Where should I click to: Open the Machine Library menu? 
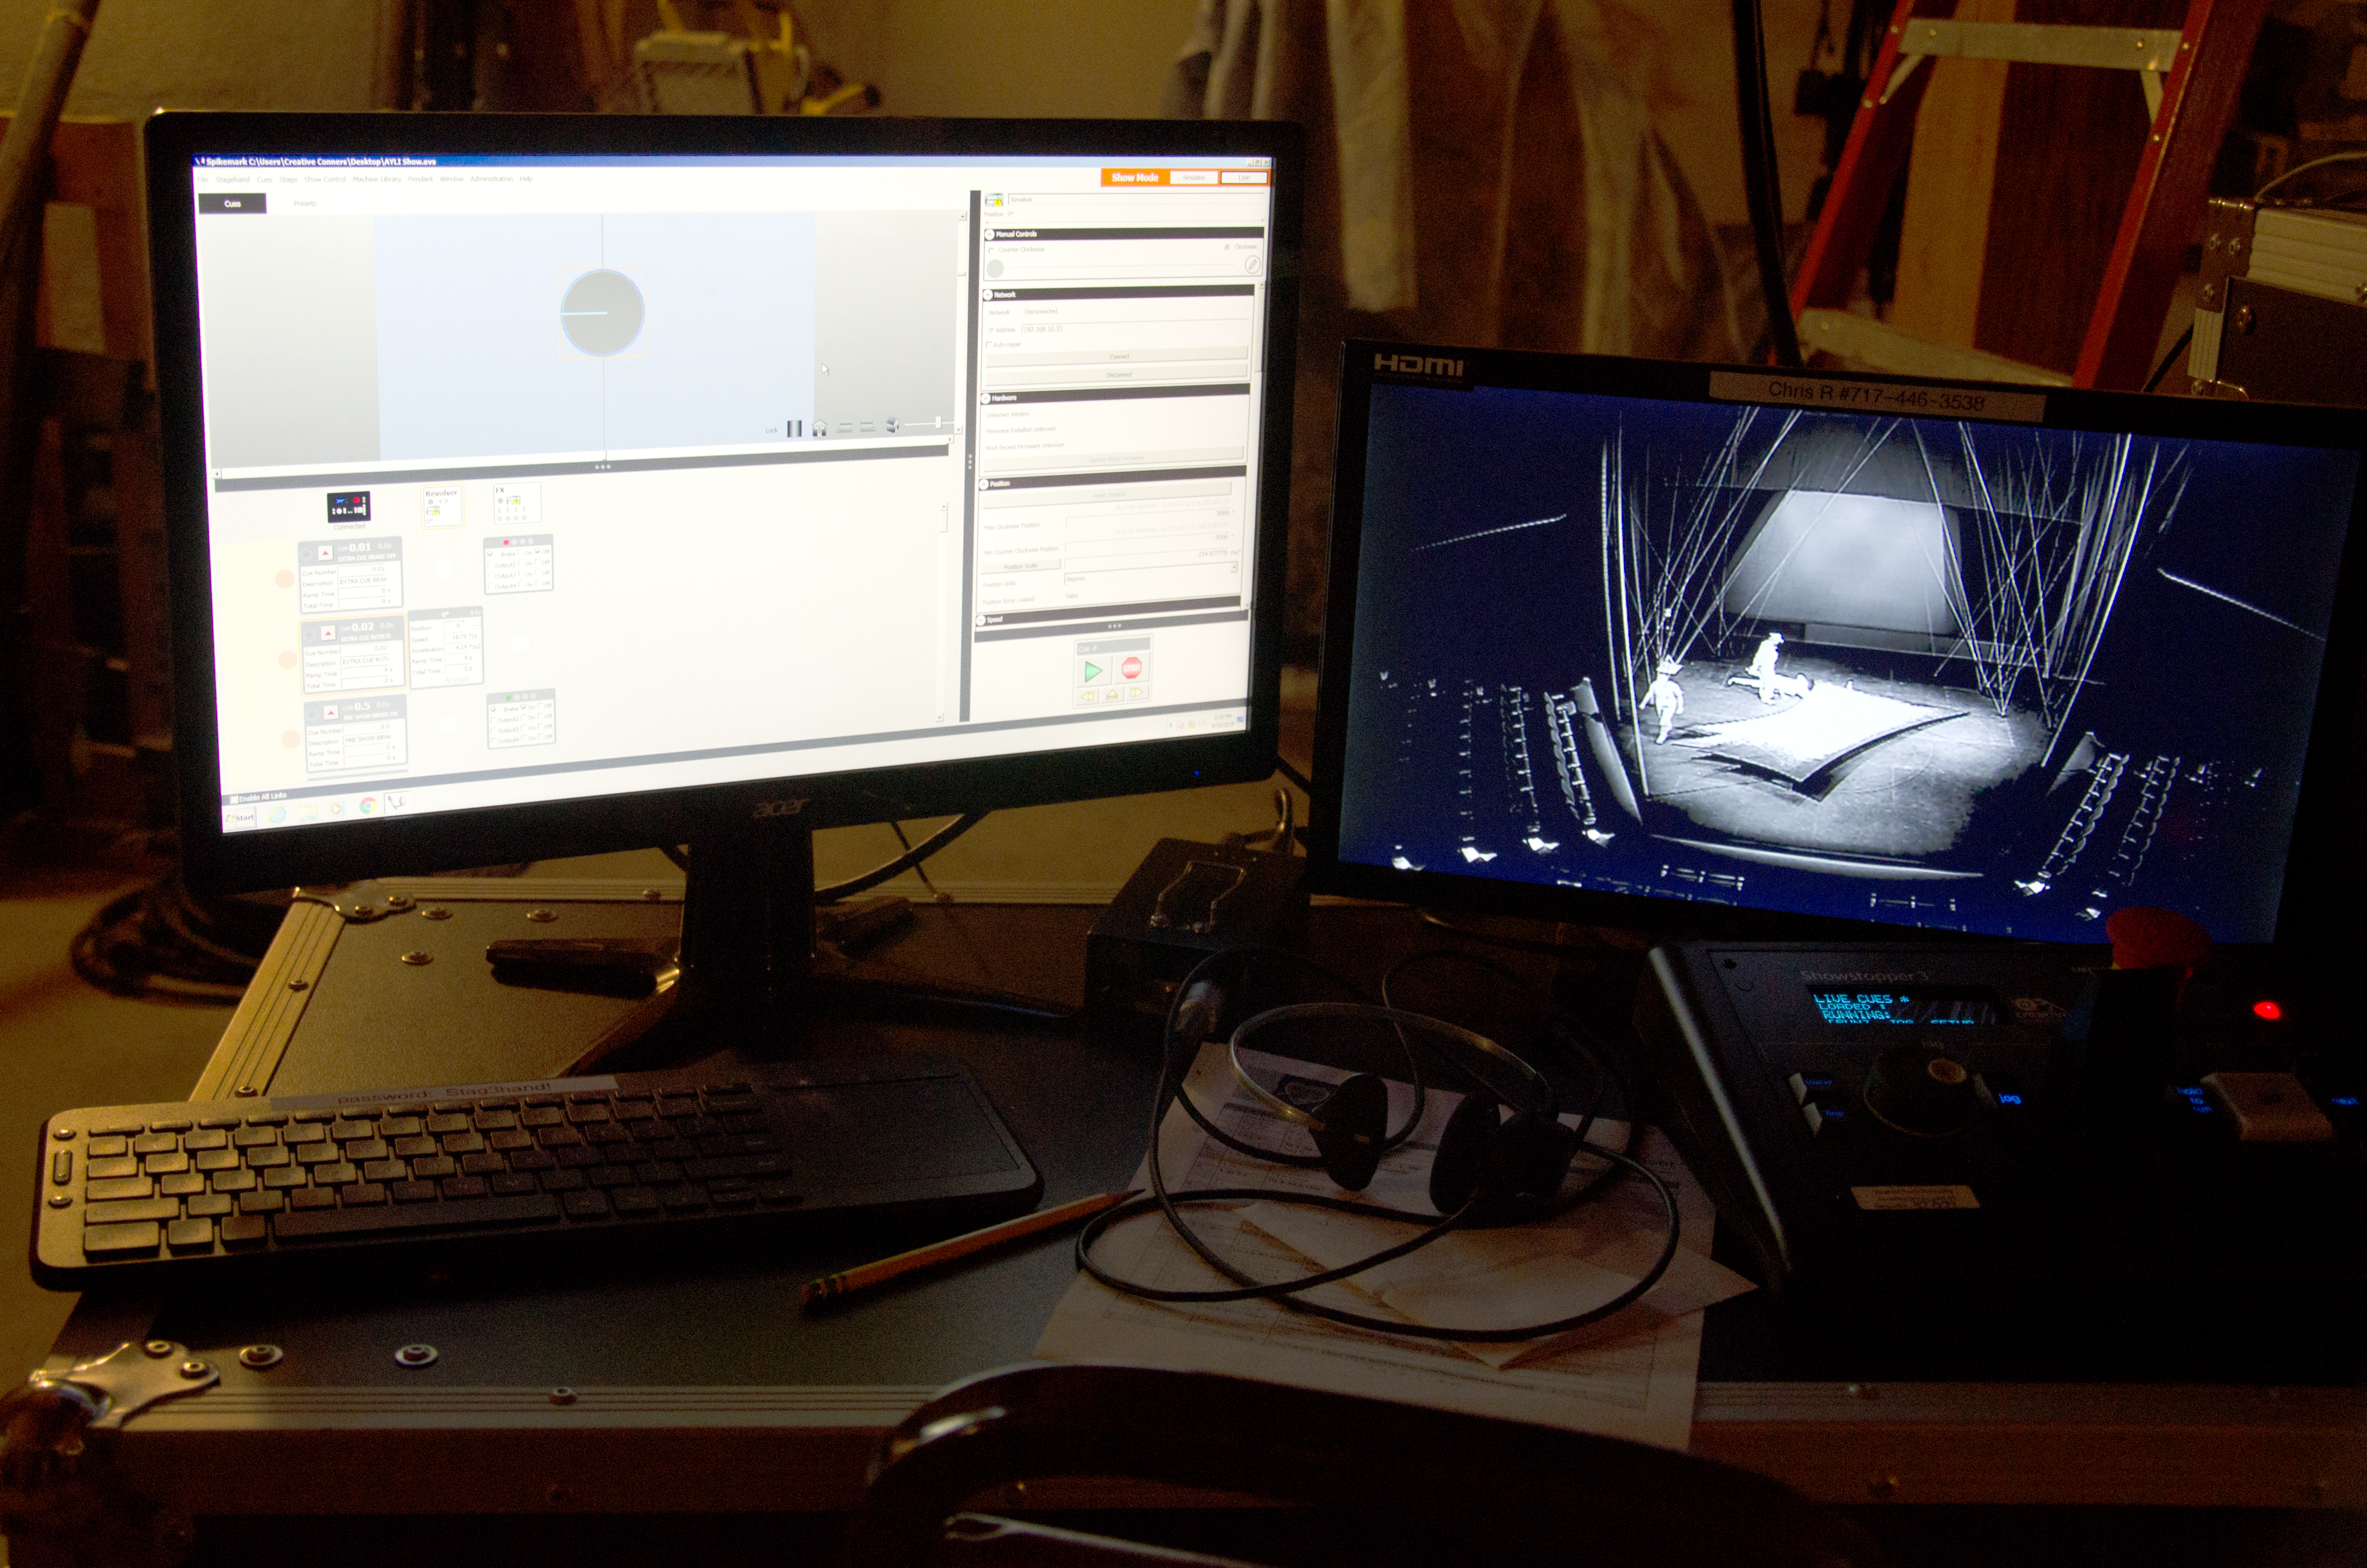click(x=377, y=180)
